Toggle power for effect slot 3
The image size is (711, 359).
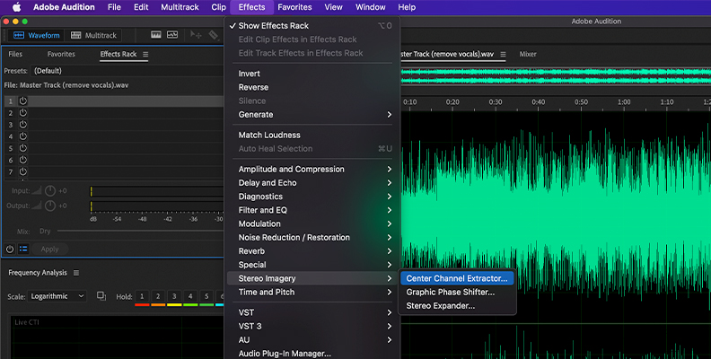[x=22, y=124]
